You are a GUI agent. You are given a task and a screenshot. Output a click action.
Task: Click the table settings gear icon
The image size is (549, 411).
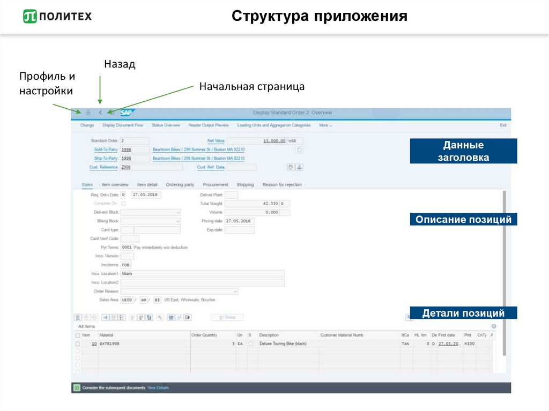click(494, 326)
